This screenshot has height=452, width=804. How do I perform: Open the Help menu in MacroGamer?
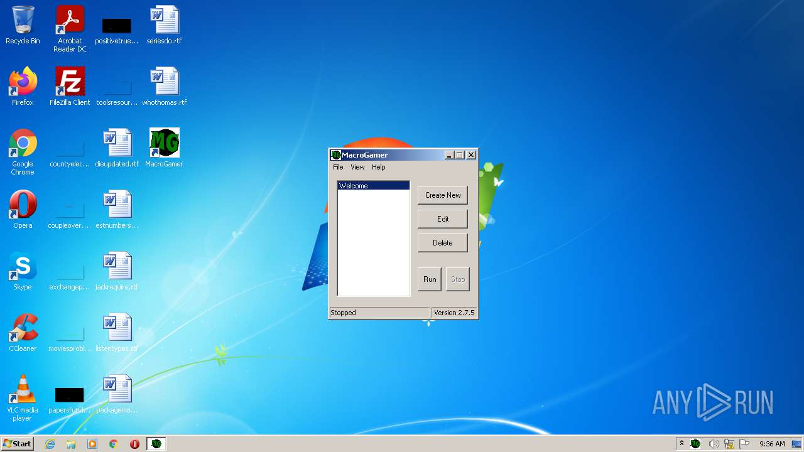click(x=378, y=167)
